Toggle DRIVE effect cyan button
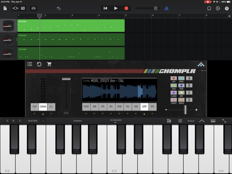This screenshot has width=232, height=174. (181, 78)
